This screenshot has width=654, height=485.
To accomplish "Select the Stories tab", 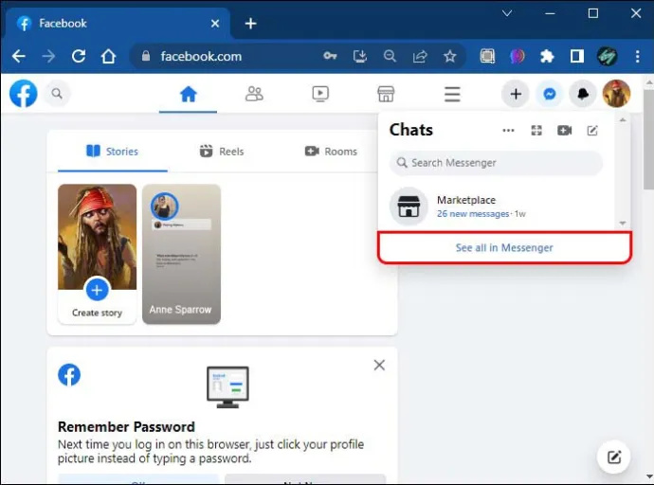I will [112, 152].
